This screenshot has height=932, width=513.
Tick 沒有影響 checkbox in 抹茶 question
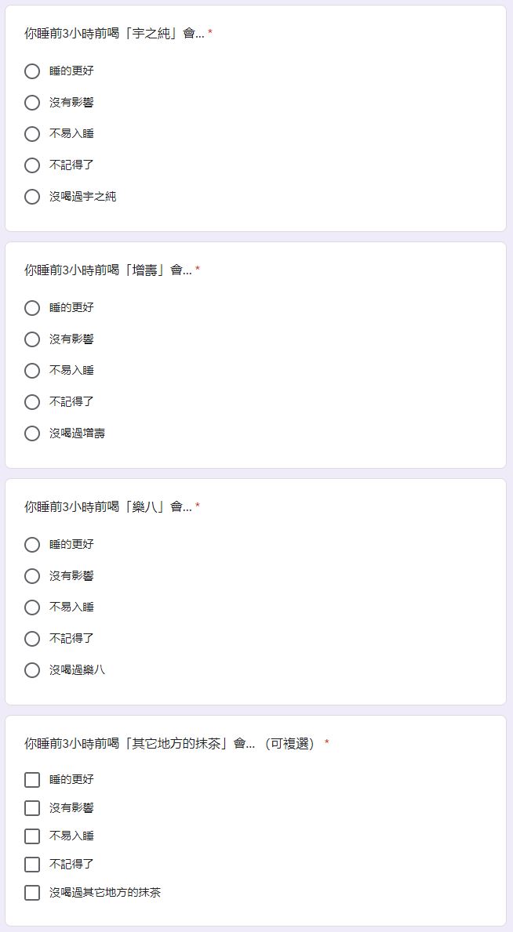tap(32, 808)
